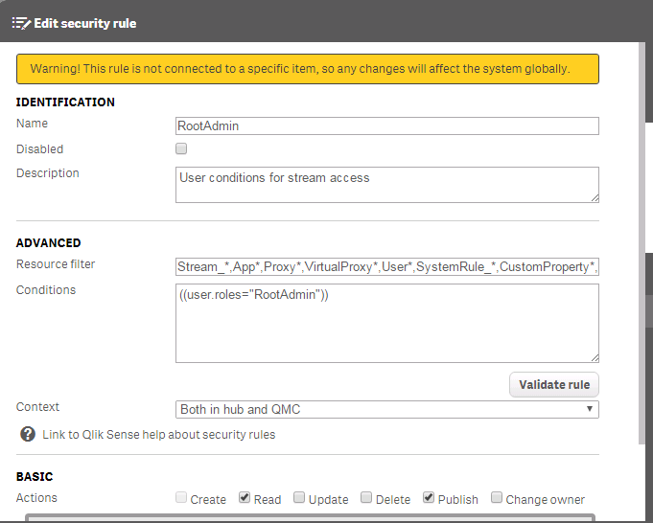Screen dimensions: 653x523
Task: Open Qlik Sense help about security rules link
Action: tap(158, 435)
